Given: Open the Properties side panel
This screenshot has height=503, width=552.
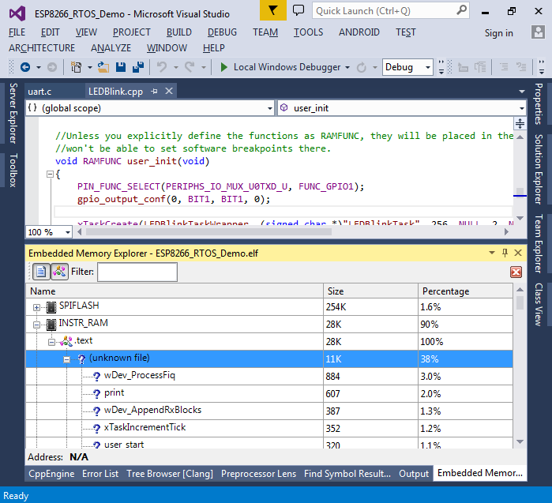Looking at the screenshot, I should pyautogui.click(x=539, y=104).
